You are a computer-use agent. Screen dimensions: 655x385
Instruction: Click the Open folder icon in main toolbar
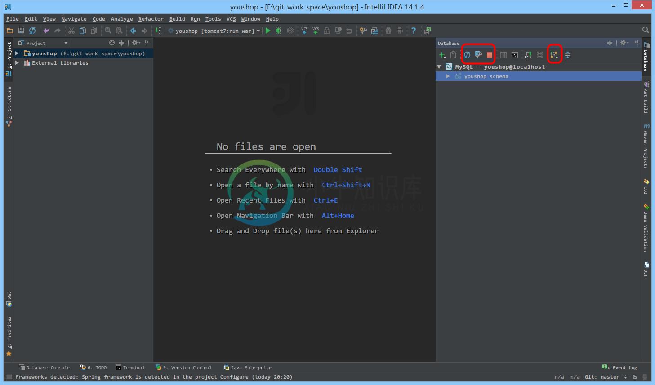click(10, 31)
